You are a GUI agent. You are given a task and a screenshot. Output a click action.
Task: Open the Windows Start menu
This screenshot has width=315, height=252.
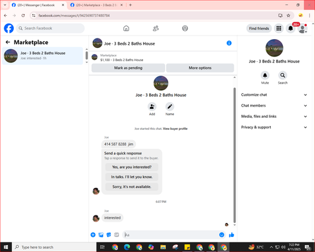pyautogui.click(x=6, y=247)
